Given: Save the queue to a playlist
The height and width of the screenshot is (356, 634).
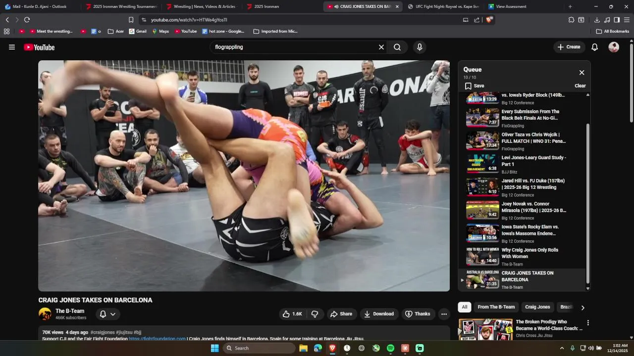Looking at the screenshot, I should point(475,86).
